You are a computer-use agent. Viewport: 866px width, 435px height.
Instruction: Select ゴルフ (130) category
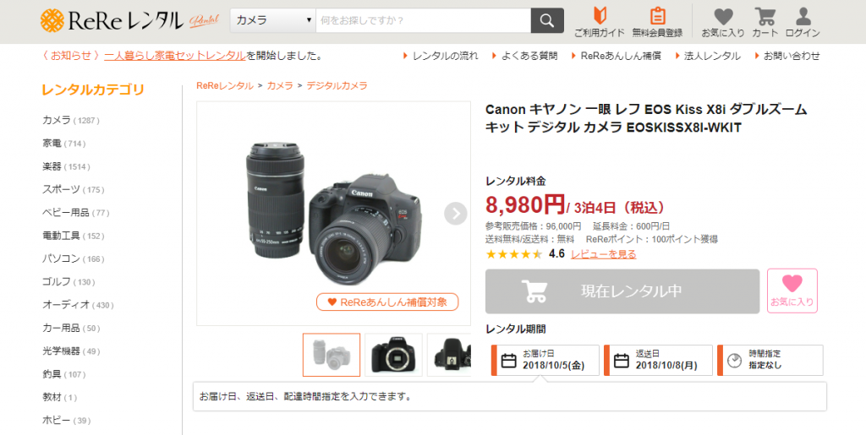tap(69, 282)
